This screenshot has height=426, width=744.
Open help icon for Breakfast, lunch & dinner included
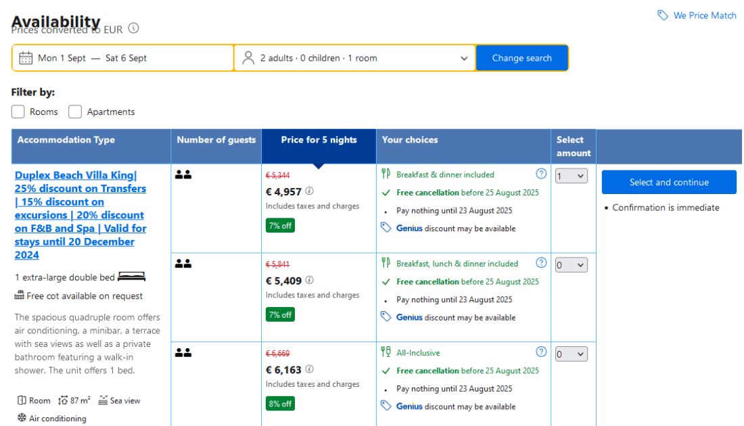pyautogui.click(x=541, y=263)
